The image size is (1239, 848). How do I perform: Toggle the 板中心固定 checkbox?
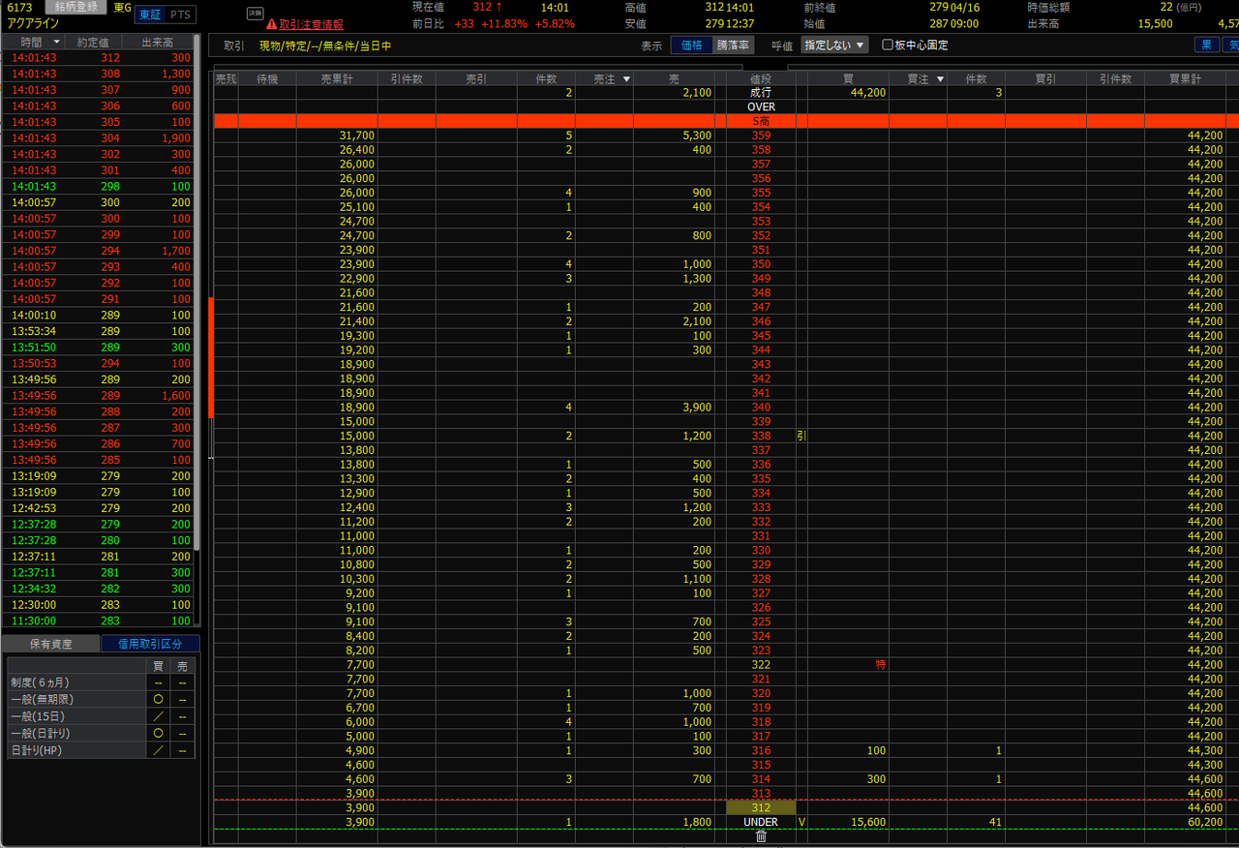(x=888, y=45)
